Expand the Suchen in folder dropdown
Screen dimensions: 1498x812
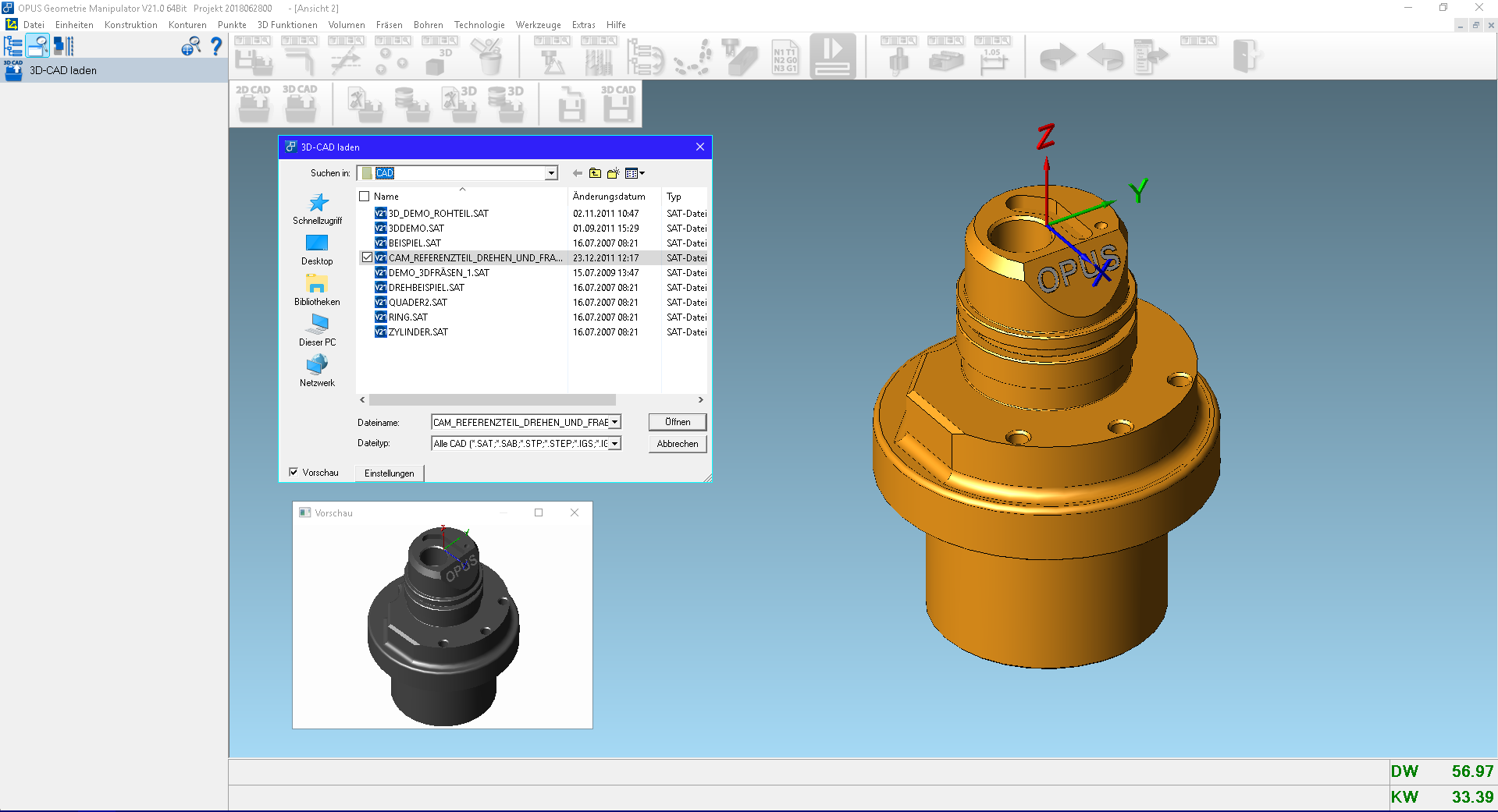[551, 173]
